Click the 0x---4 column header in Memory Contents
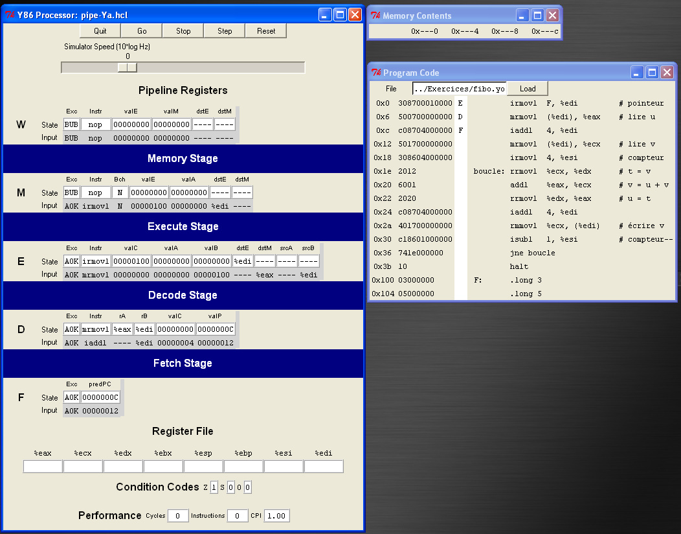This screenshot has width=681, height=534. point(465,31)
